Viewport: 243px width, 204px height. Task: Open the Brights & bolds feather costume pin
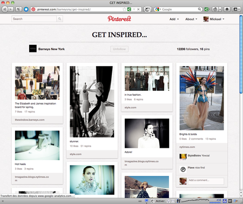[x=201, y=98]
